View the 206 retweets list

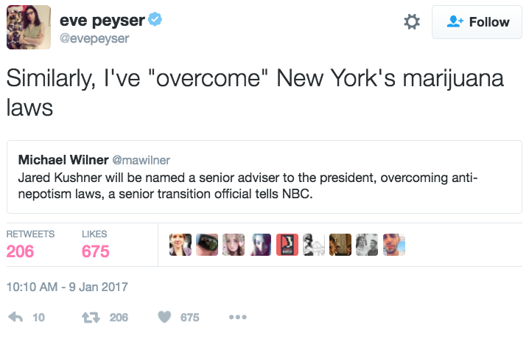21,251
